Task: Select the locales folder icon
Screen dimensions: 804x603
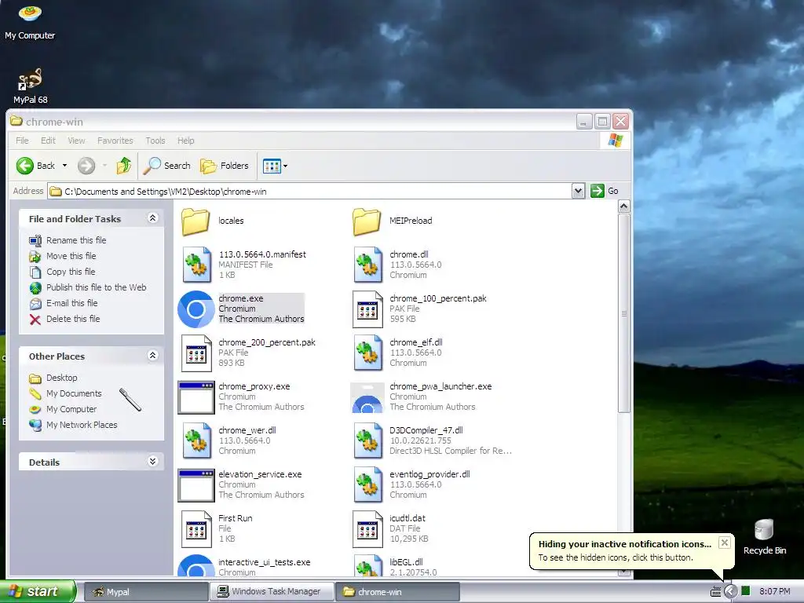Action: pyautogui.click(x=196, y=221)
